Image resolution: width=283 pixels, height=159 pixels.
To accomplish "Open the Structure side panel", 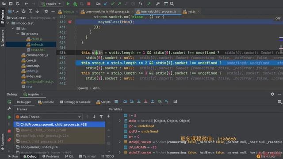I will coord(3,38).
